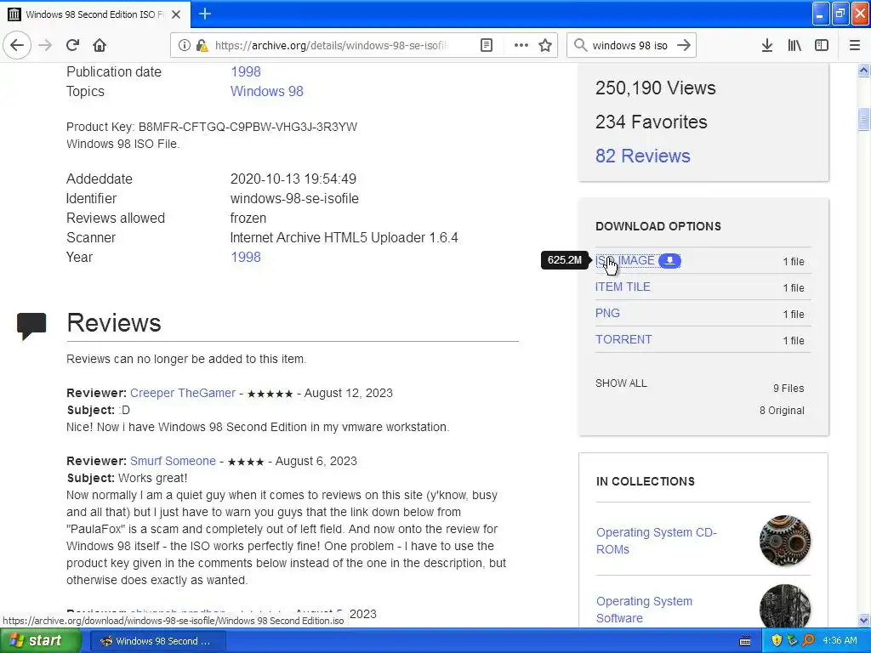Open Operating System Software collection thumbnail

(785, 606)
